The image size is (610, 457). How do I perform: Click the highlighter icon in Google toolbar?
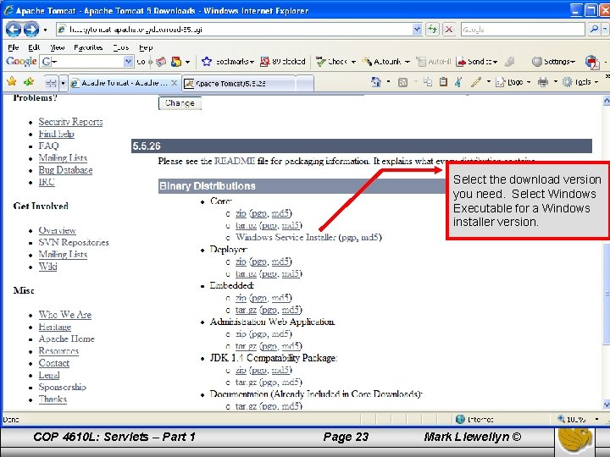coord(509,62)
